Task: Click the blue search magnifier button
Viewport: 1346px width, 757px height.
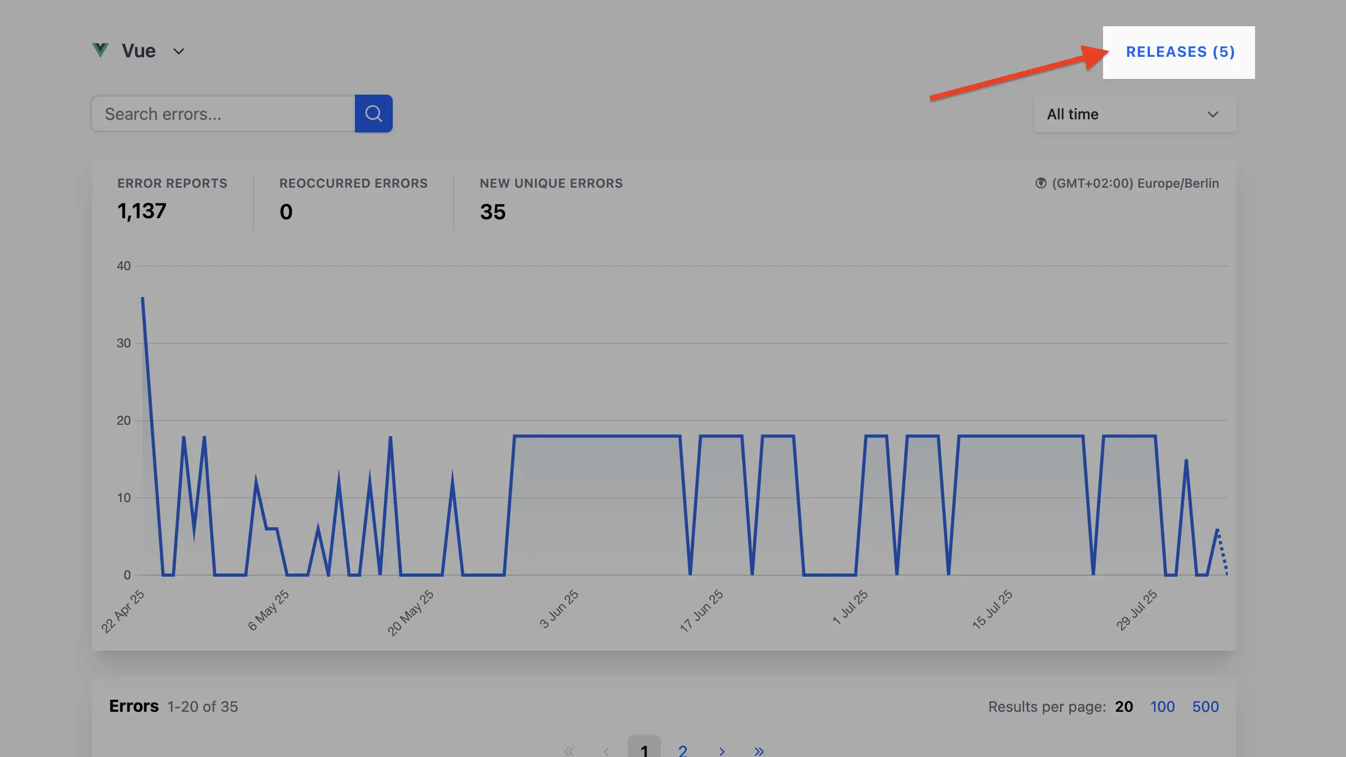Action: [x=374, y=114]
